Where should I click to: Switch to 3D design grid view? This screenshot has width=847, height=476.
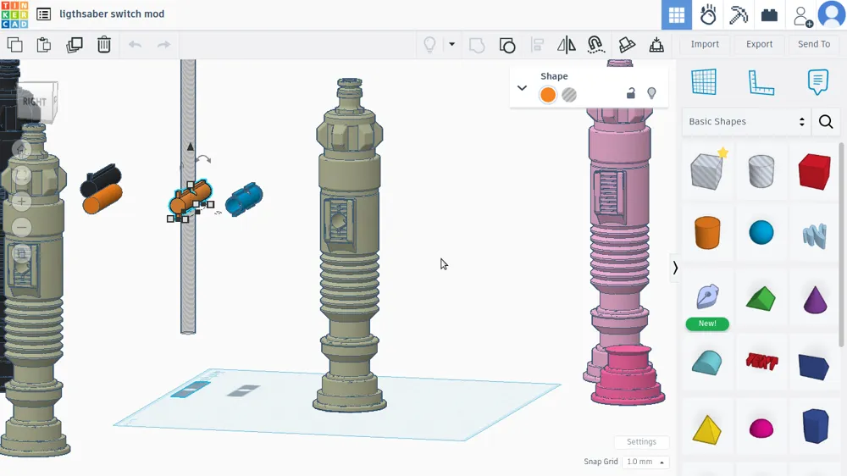(x=676, y=15)
